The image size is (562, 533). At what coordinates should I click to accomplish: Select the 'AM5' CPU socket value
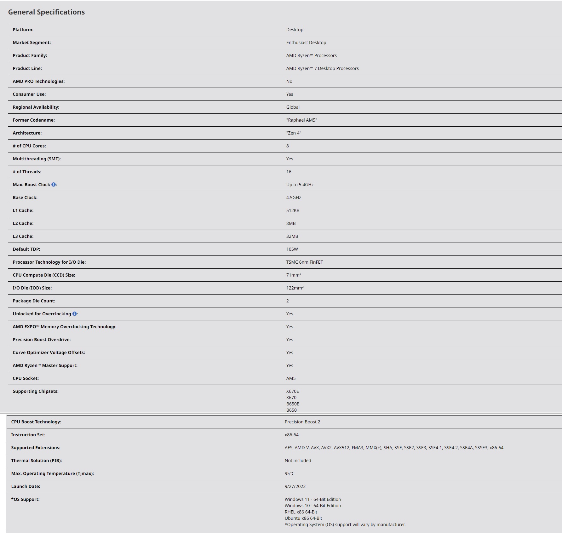click(291, 378)
